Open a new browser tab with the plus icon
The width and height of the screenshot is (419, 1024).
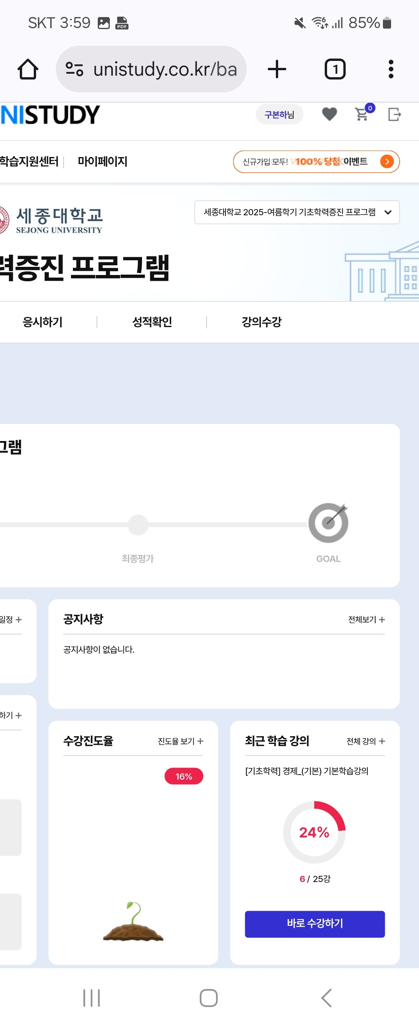click(x=277, y=68)
